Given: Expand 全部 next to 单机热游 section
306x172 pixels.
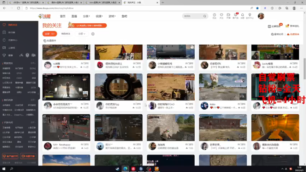Looking at the screenshot, I should (33, 100).
